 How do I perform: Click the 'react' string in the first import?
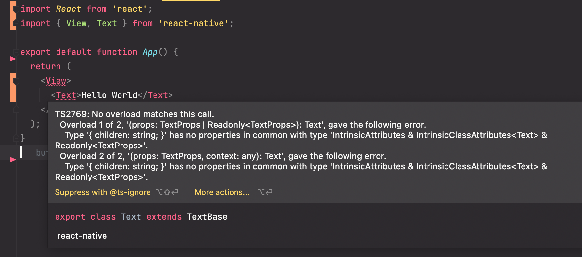[x=130, y=9]
